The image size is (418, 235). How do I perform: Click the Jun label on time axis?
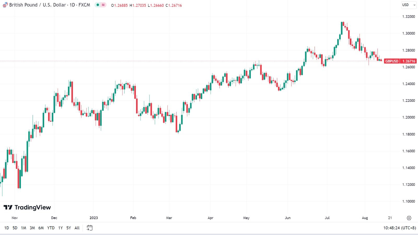tap(288, 218)
